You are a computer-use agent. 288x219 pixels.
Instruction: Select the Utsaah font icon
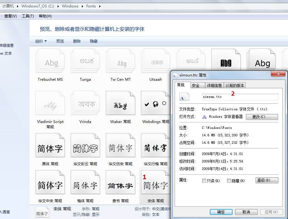point(156,61)
